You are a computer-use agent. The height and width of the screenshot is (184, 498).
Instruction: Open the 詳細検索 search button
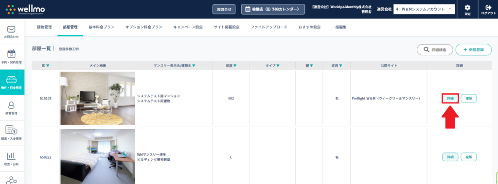click(x=435, y=50)
